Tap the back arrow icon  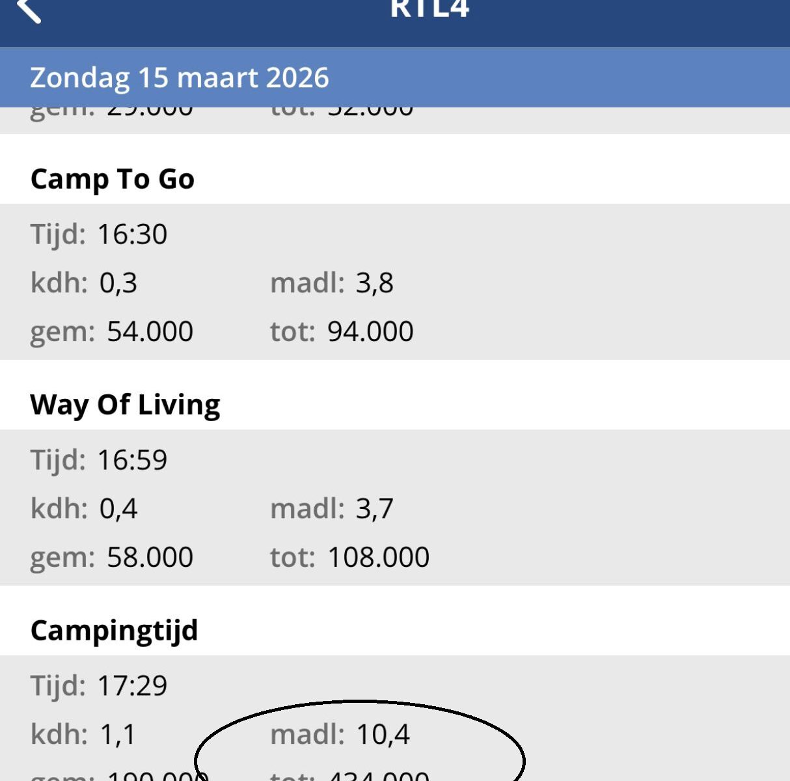coord(29,9)
